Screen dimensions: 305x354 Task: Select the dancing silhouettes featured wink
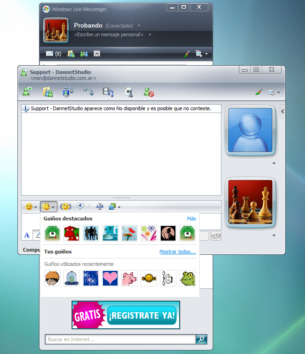[91, 233]
